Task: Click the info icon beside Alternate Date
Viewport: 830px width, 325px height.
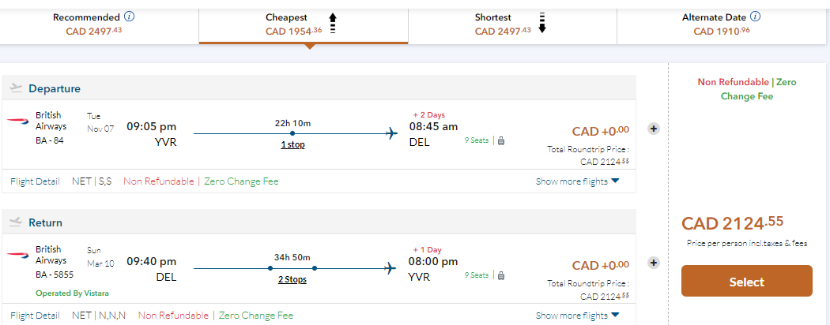Action: [756, 17]
